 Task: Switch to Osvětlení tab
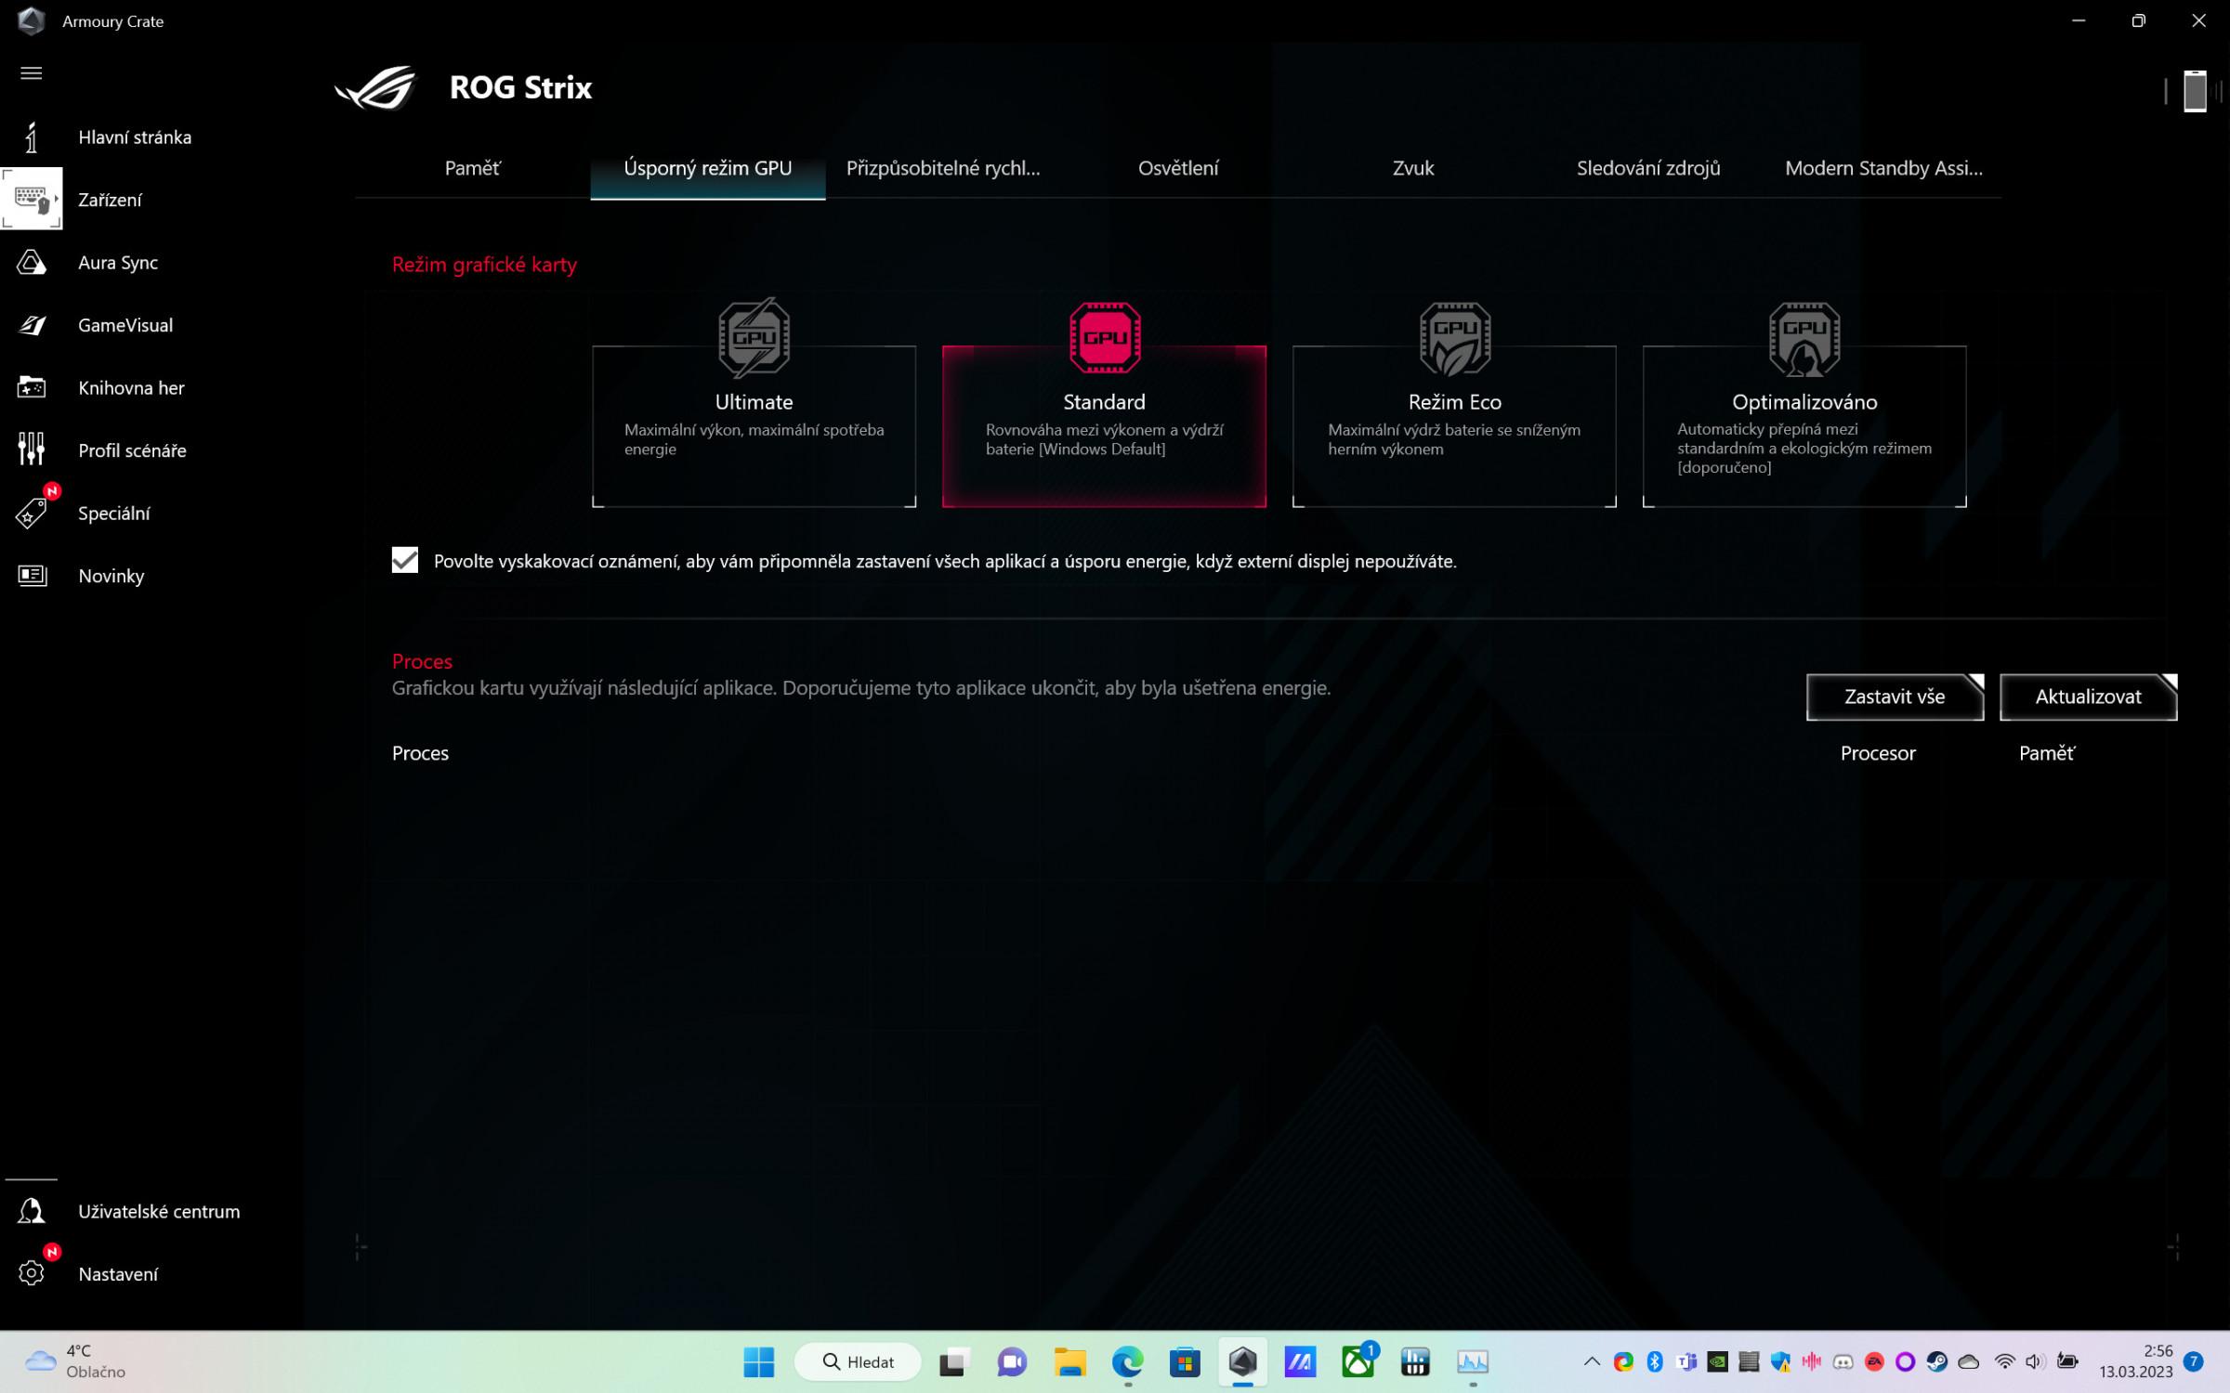pos(1178,168)
